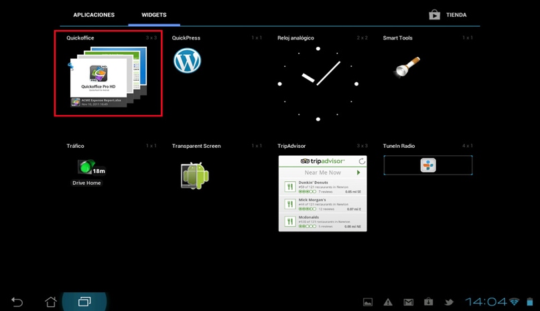Image resolution: width=540 pixels, height=311 pixels.
Task: Open the picture notification icon
Action: click(x=368, y=302)
